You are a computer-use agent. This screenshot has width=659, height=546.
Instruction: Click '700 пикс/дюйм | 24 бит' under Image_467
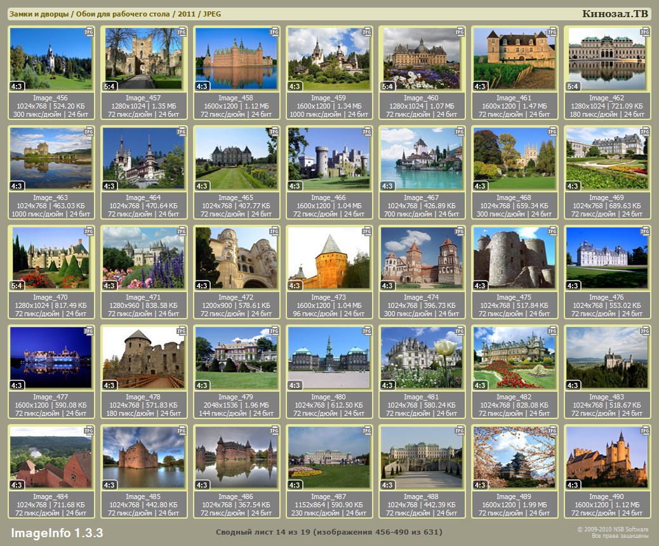coord(422,213)
